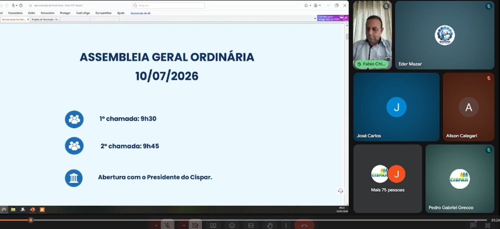Viewport: 500px width, 229px height.
Task: Click the J avatar of José Carlos
Action: click(x=396, y=107)
